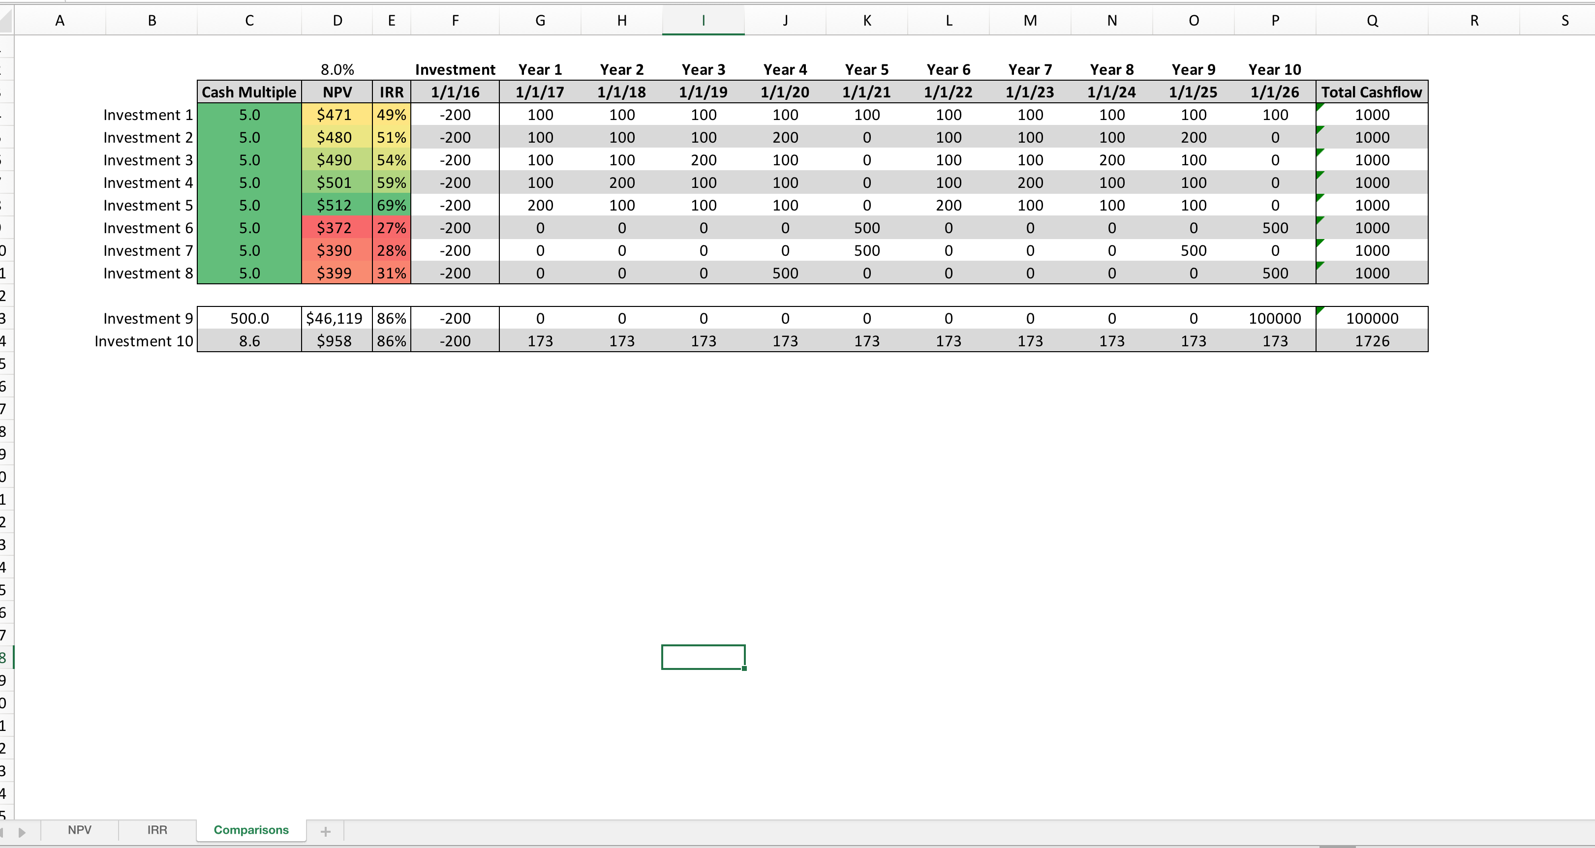Click the $958 NPV cell
The image size is (1595, 848).
(x=337, y=341)
